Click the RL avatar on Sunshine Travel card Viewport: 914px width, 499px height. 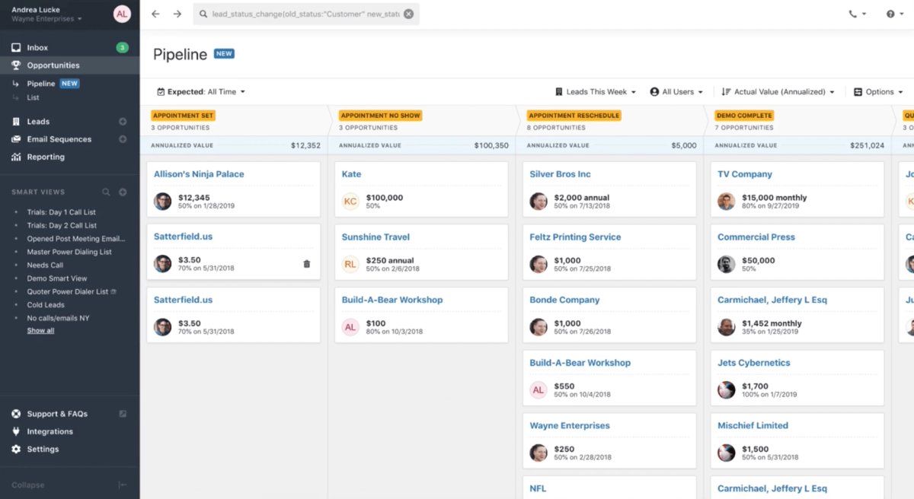[350, 264]
